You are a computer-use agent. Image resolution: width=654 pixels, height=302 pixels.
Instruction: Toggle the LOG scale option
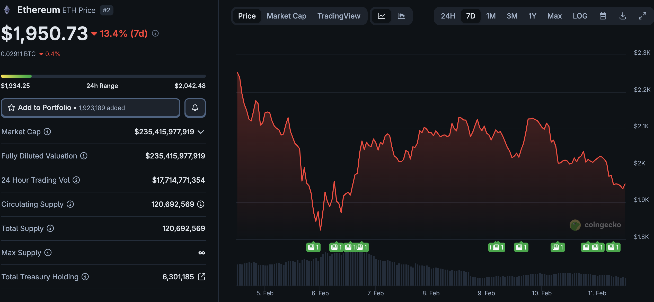[580, 16]
